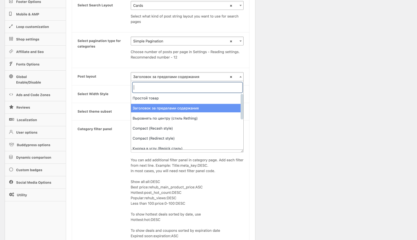Screen dimensions: 417x240
Task: Click the globe icon for Global Enable/Disable
Action: (11, 76)
